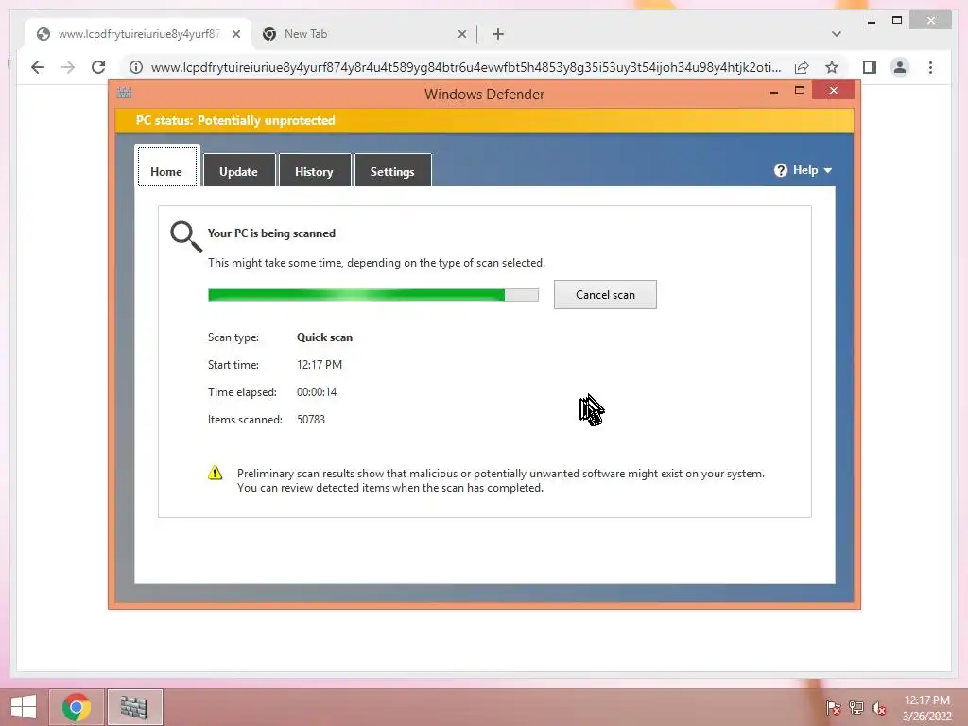
Task: Click the Windows Defender taskbar icon
Action: coord(134,707)
